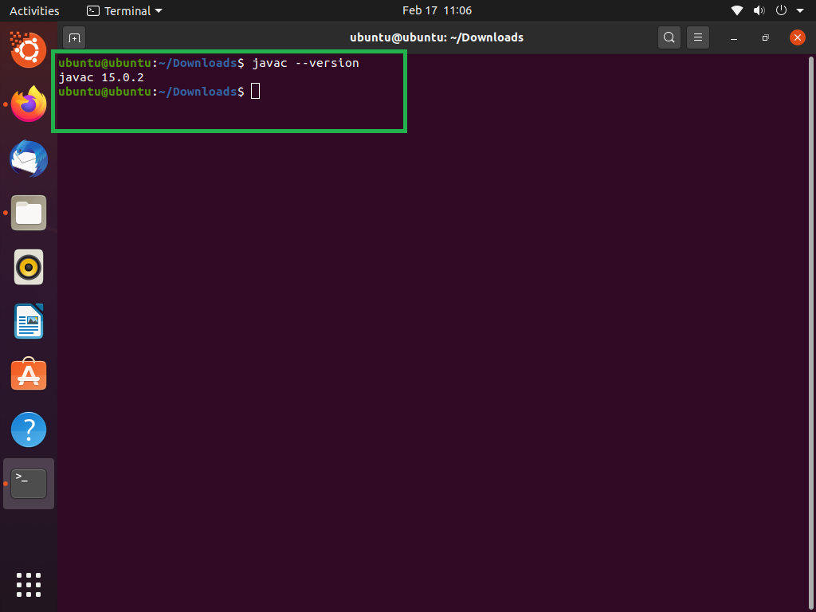Launch Thunderbird mail from the dock
Viewport: 816px width, 612px height.
pos(29,159)
